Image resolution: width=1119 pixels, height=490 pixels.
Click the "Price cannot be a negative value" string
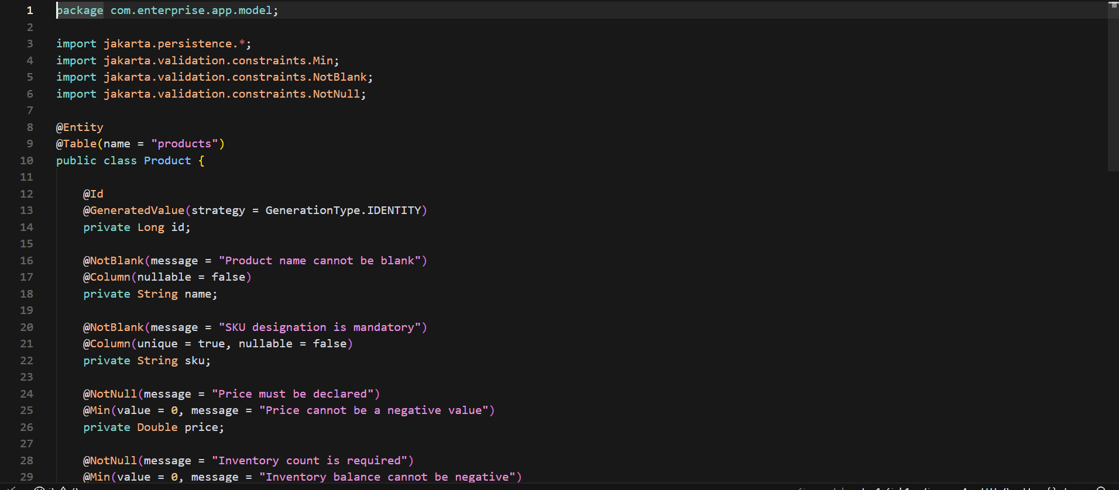click(x=374, y=410)
